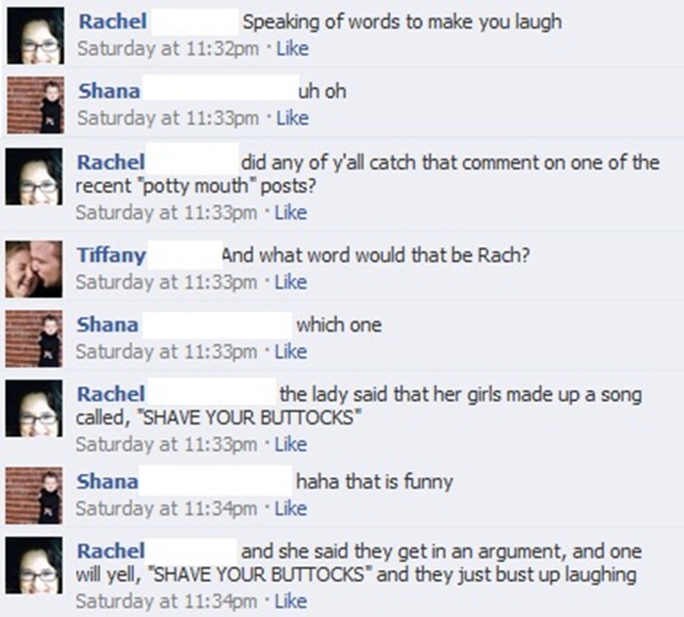Screen dimensions: 684x617
Task: Like Shana's 'uh oh' comment
Action: (x=293, y=118)
